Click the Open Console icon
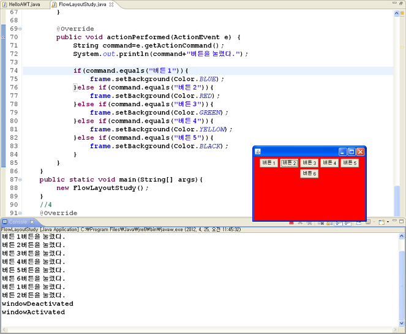406x334 pixels. point(382,222)
